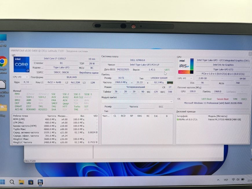Open Microsoft Store taskbar icon

31,182
